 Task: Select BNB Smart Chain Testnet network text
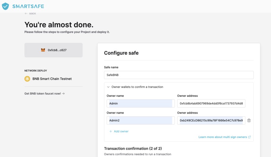click(x=52, y=79)
